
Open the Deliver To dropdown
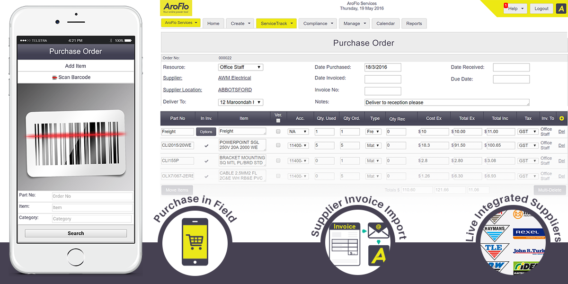[240, 102]
